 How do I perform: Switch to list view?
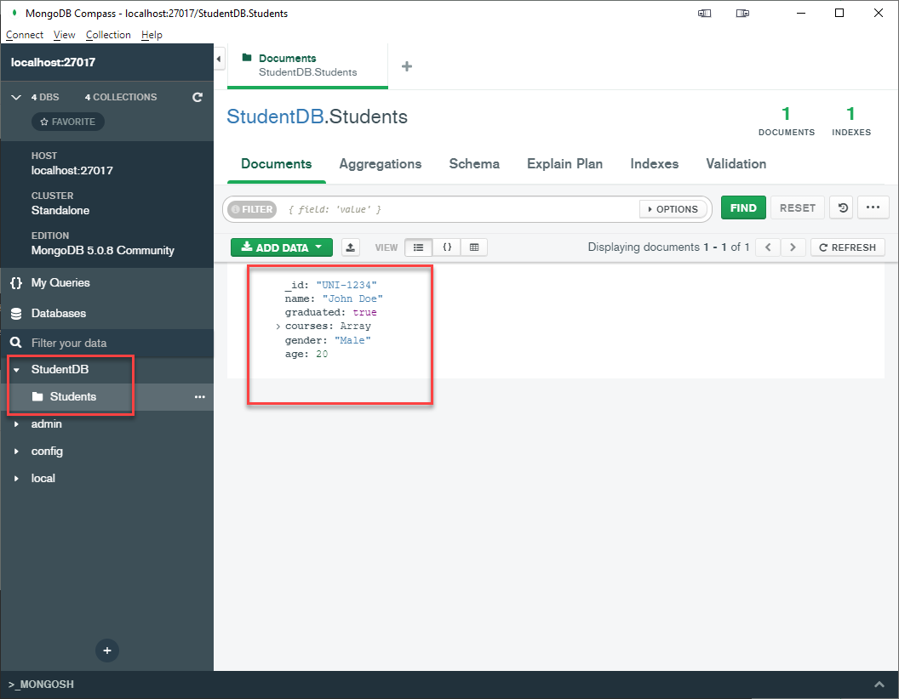[x=418, y=247]
